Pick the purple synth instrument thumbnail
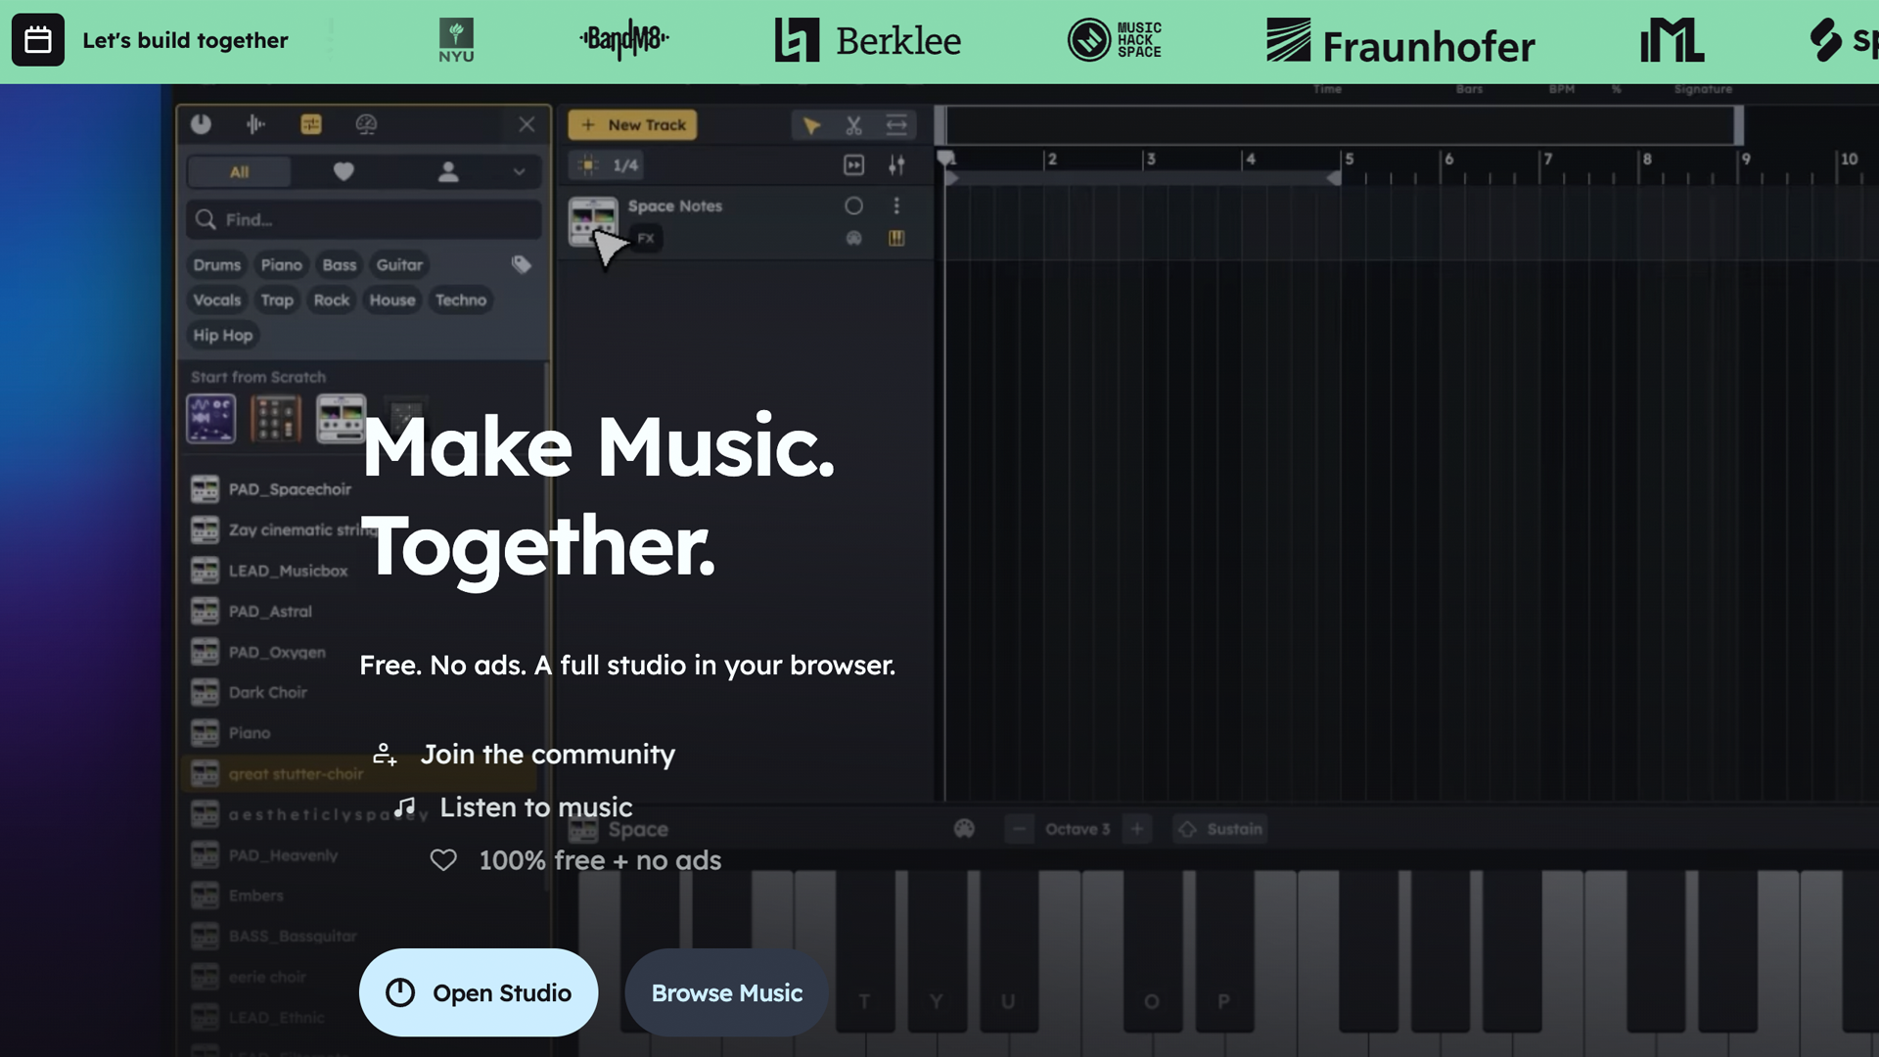 (x=210, y=419)
